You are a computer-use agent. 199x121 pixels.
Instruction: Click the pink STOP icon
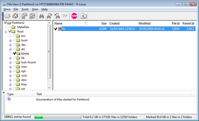(x=74, y=16)
